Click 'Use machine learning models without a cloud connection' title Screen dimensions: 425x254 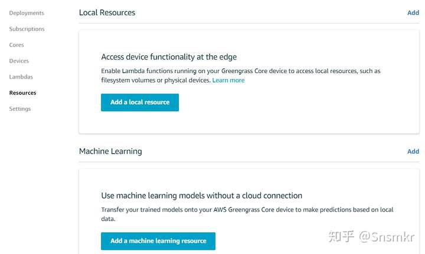[x=201, y=196]
